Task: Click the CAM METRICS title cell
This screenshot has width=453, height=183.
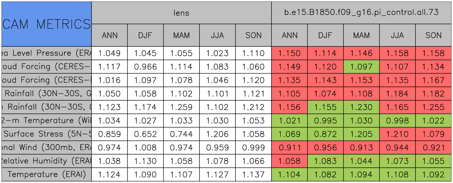Action: (x=46, y=24)
